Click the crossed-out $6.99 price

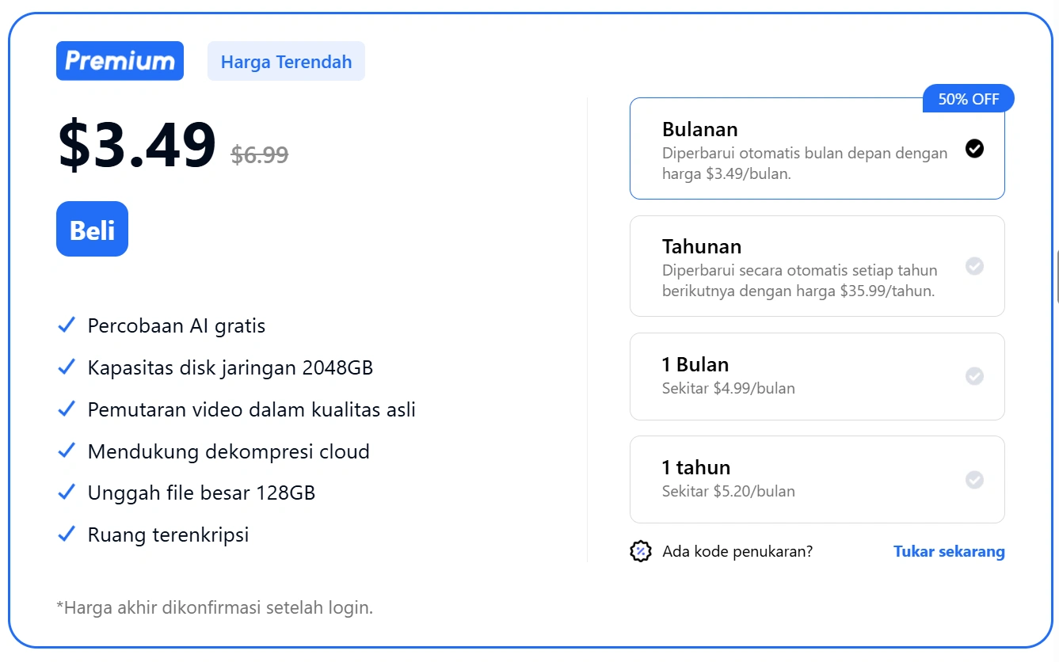[x=259, y=154]
